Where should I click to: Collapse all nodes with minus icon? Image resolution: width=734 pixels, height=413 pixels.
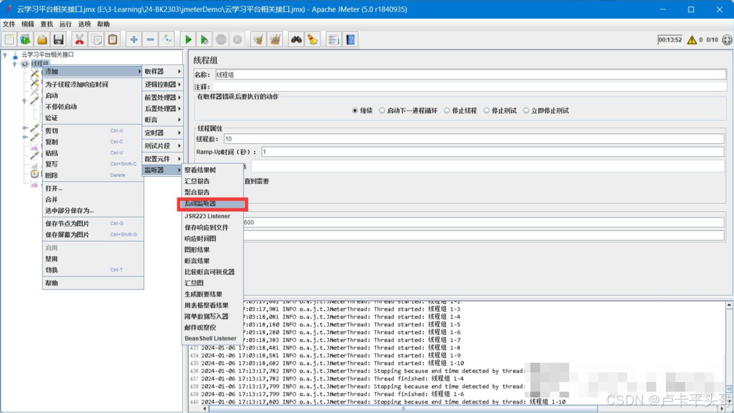(150, 40)
